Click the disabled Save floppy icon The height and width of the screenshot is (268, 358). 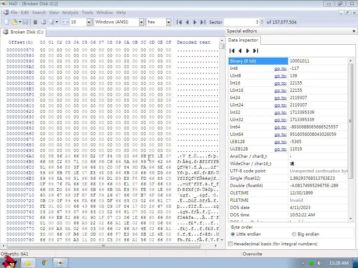pos(25,22)
